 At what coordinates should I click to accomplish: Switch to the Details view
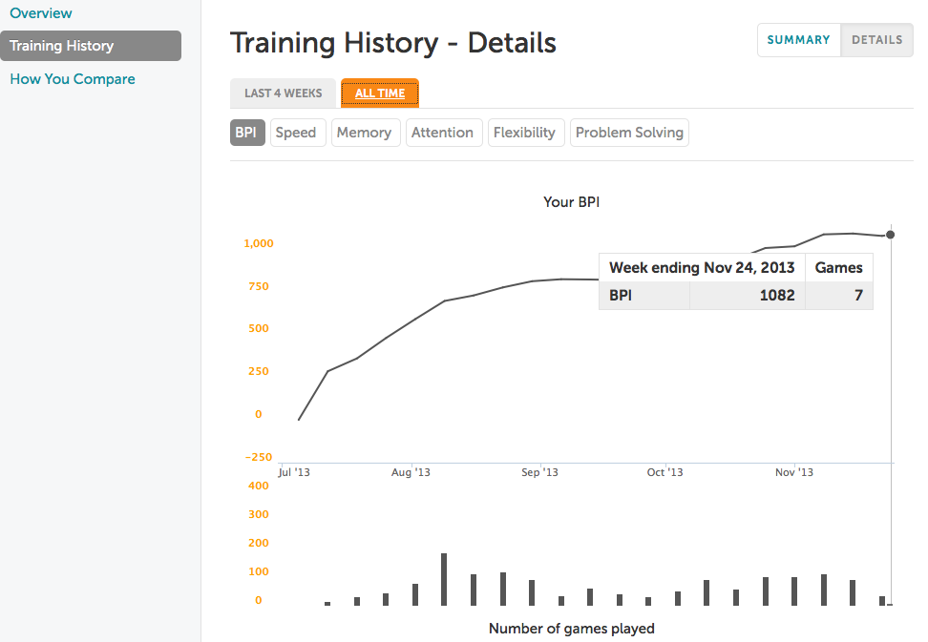click(x=877, y=40)
